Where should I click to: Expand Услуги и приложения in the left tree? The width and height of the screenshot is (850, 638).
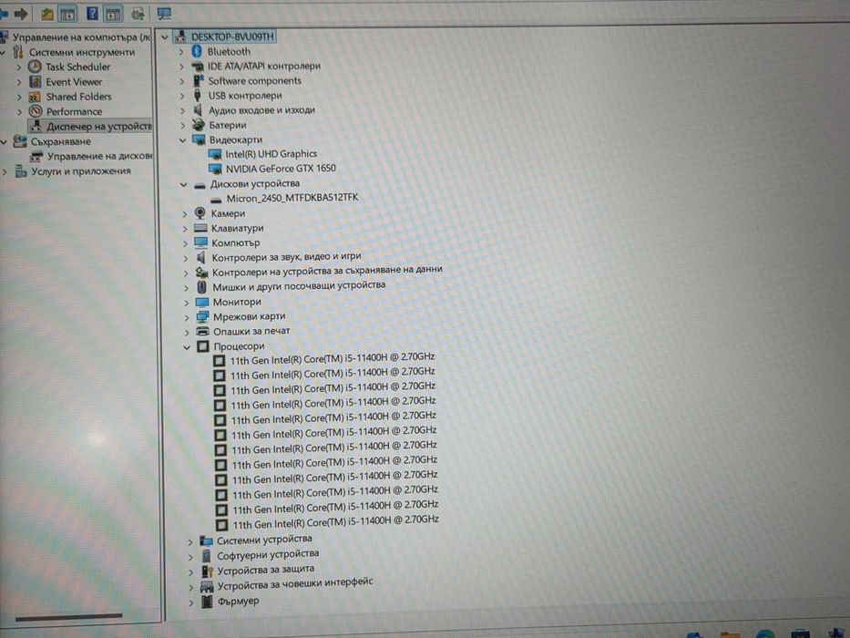pos(5,171)
